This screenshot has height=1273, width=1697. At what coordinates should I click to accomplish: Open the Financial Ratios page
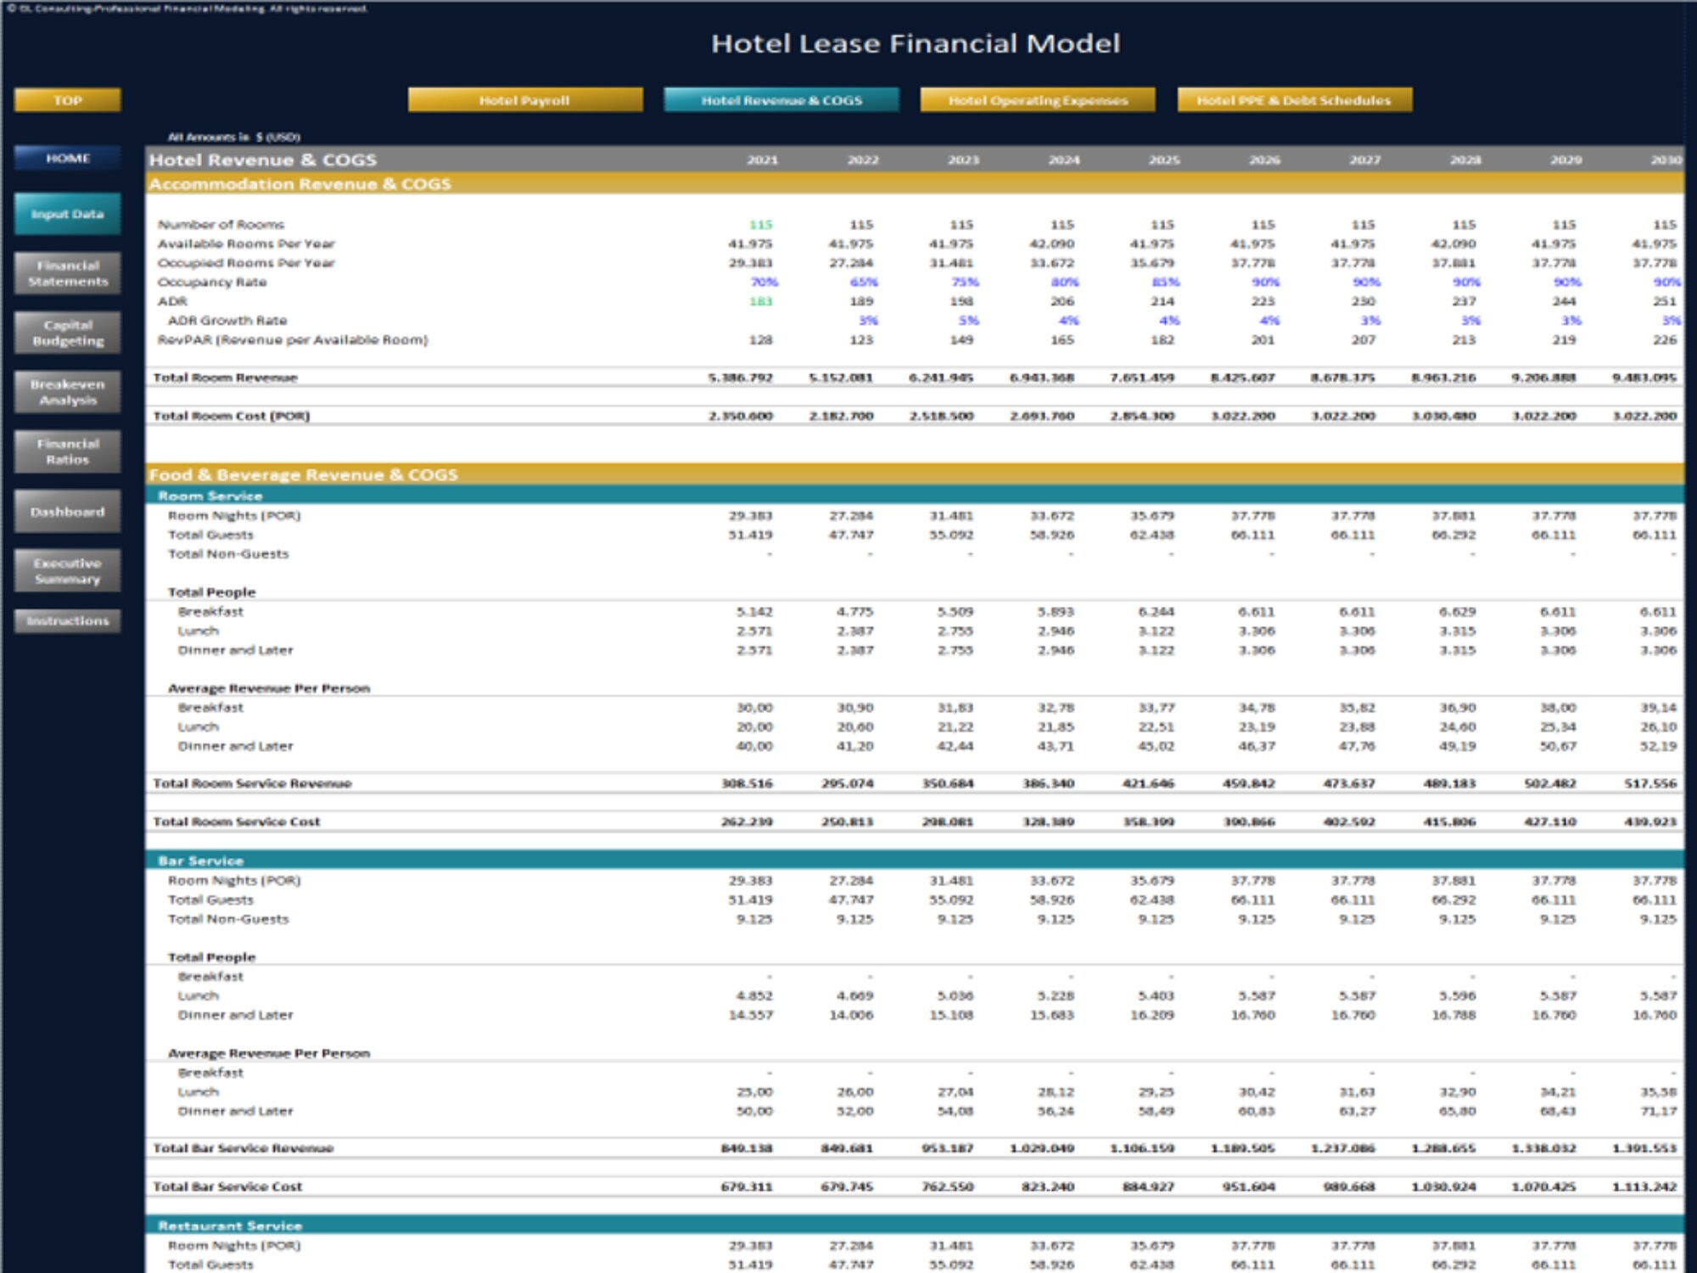tap(67, 451)
